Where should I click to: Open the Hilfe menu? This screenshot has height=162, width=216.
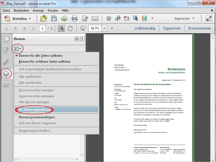65,11
